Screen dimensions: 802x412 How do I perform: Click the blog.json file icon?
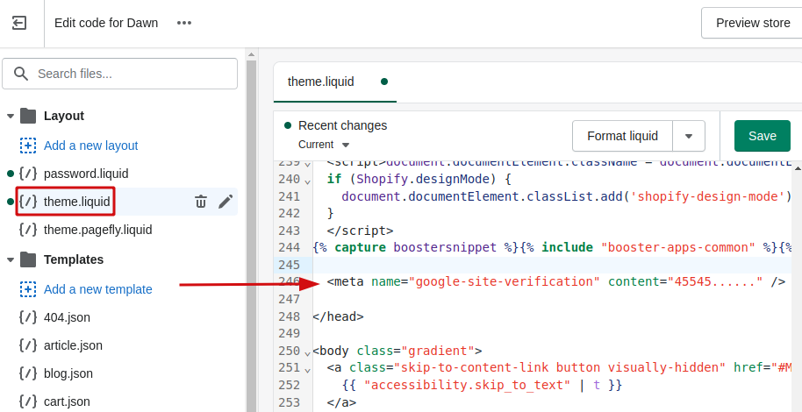click(28, 373)
